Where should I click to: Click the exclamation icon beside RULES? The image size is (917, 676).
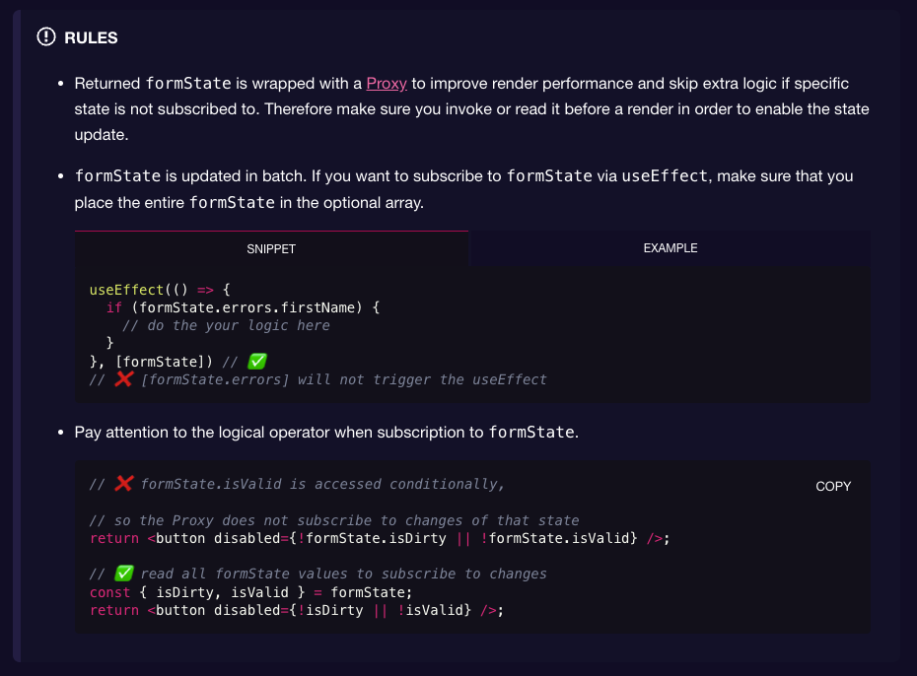pos(46,37)
